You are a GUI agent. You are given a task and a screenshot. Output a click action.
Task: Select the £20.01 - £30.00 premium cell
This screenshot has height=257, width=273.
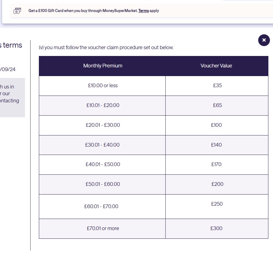coord(103,125)
